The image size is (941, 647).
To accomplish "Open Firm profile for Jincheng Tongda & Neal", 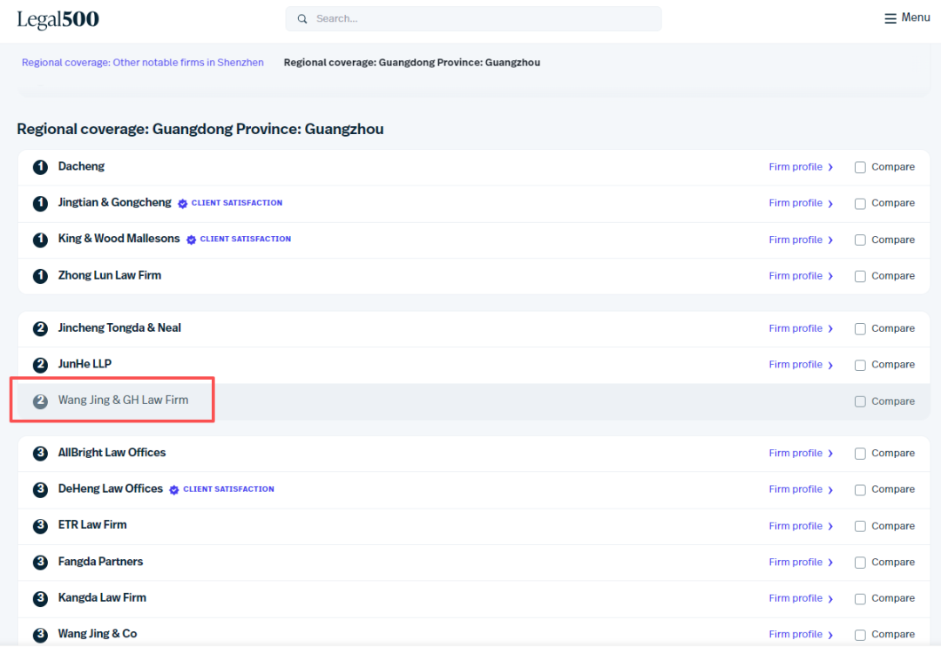I will (x=801, y=328).
